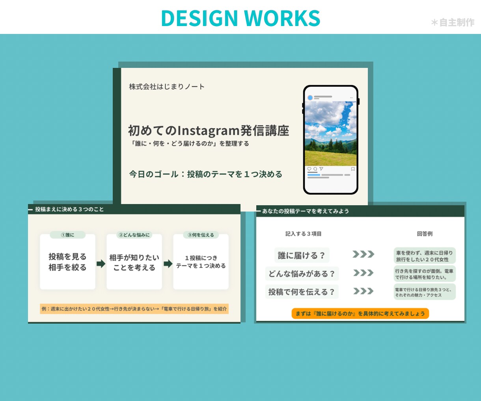
Task: Select the どんな悩みがある？ question box
Action: tap(302, 274)
